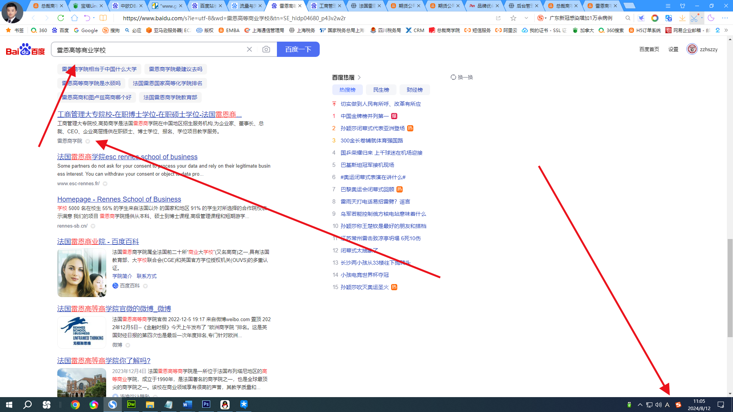Enable dark mode via the moon icon

point(711,18)
